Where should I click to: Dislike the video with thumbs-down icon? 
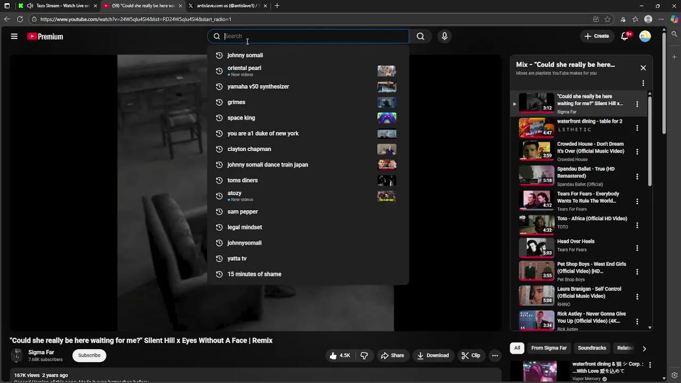click(x=364, y=355)
